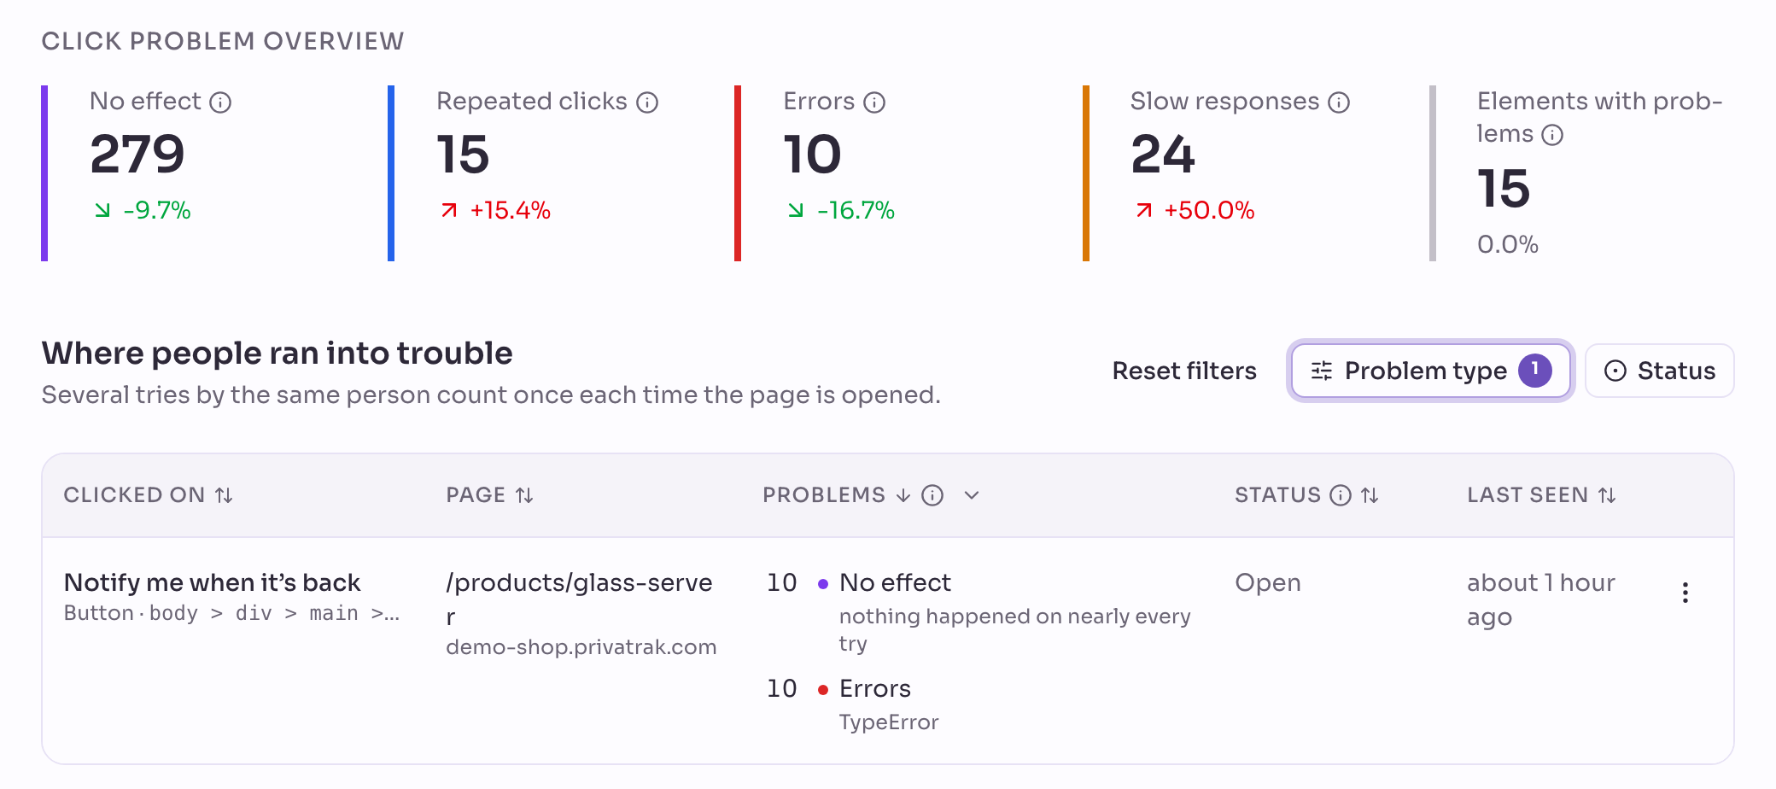The image size is (1776, 789).
Task: Click the TypeError error description
Action: 889,722
